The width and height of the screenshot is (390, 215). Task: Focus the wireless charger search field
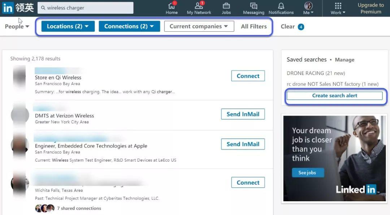click(85, 8)
